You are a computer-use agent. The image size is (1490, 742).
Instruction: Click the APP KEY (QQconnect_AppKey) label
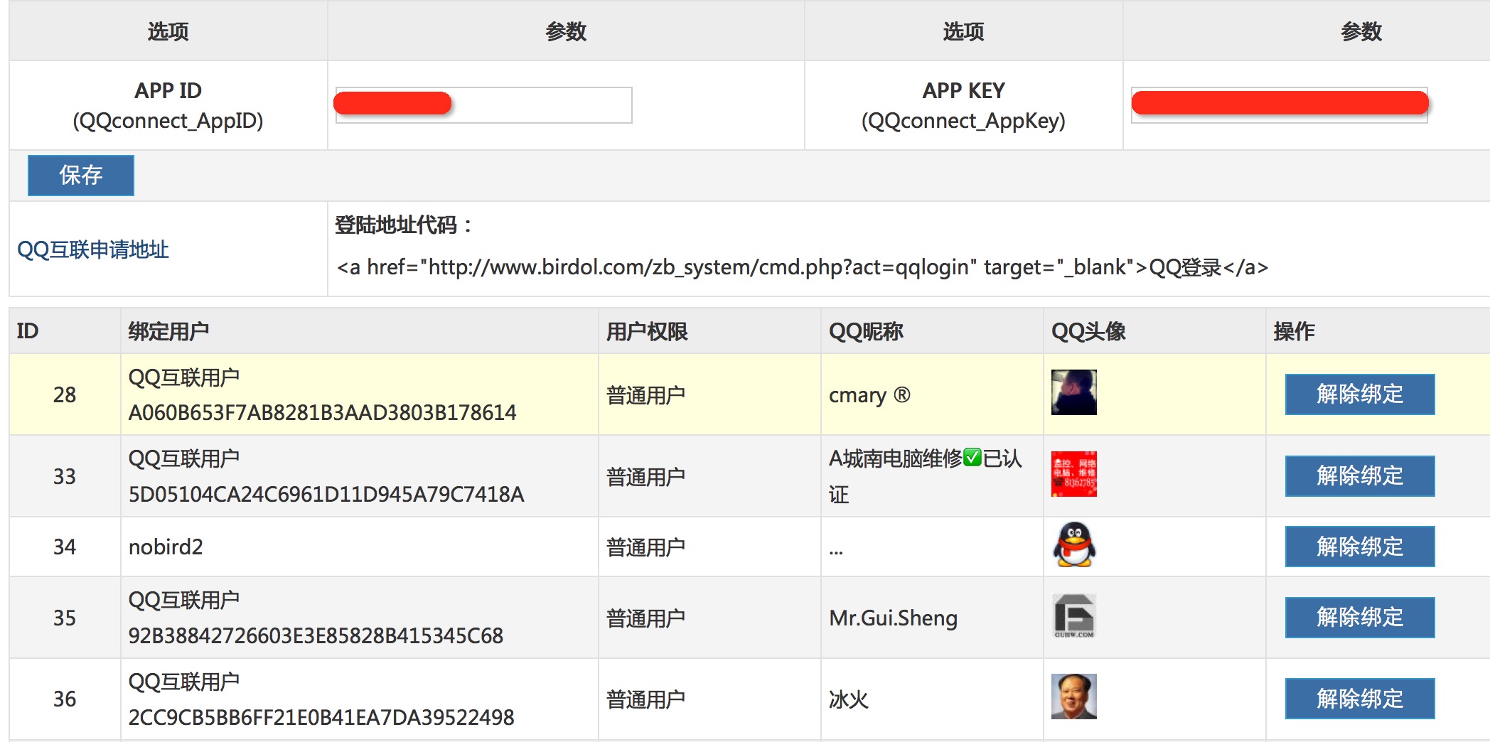tap(963, 105)
